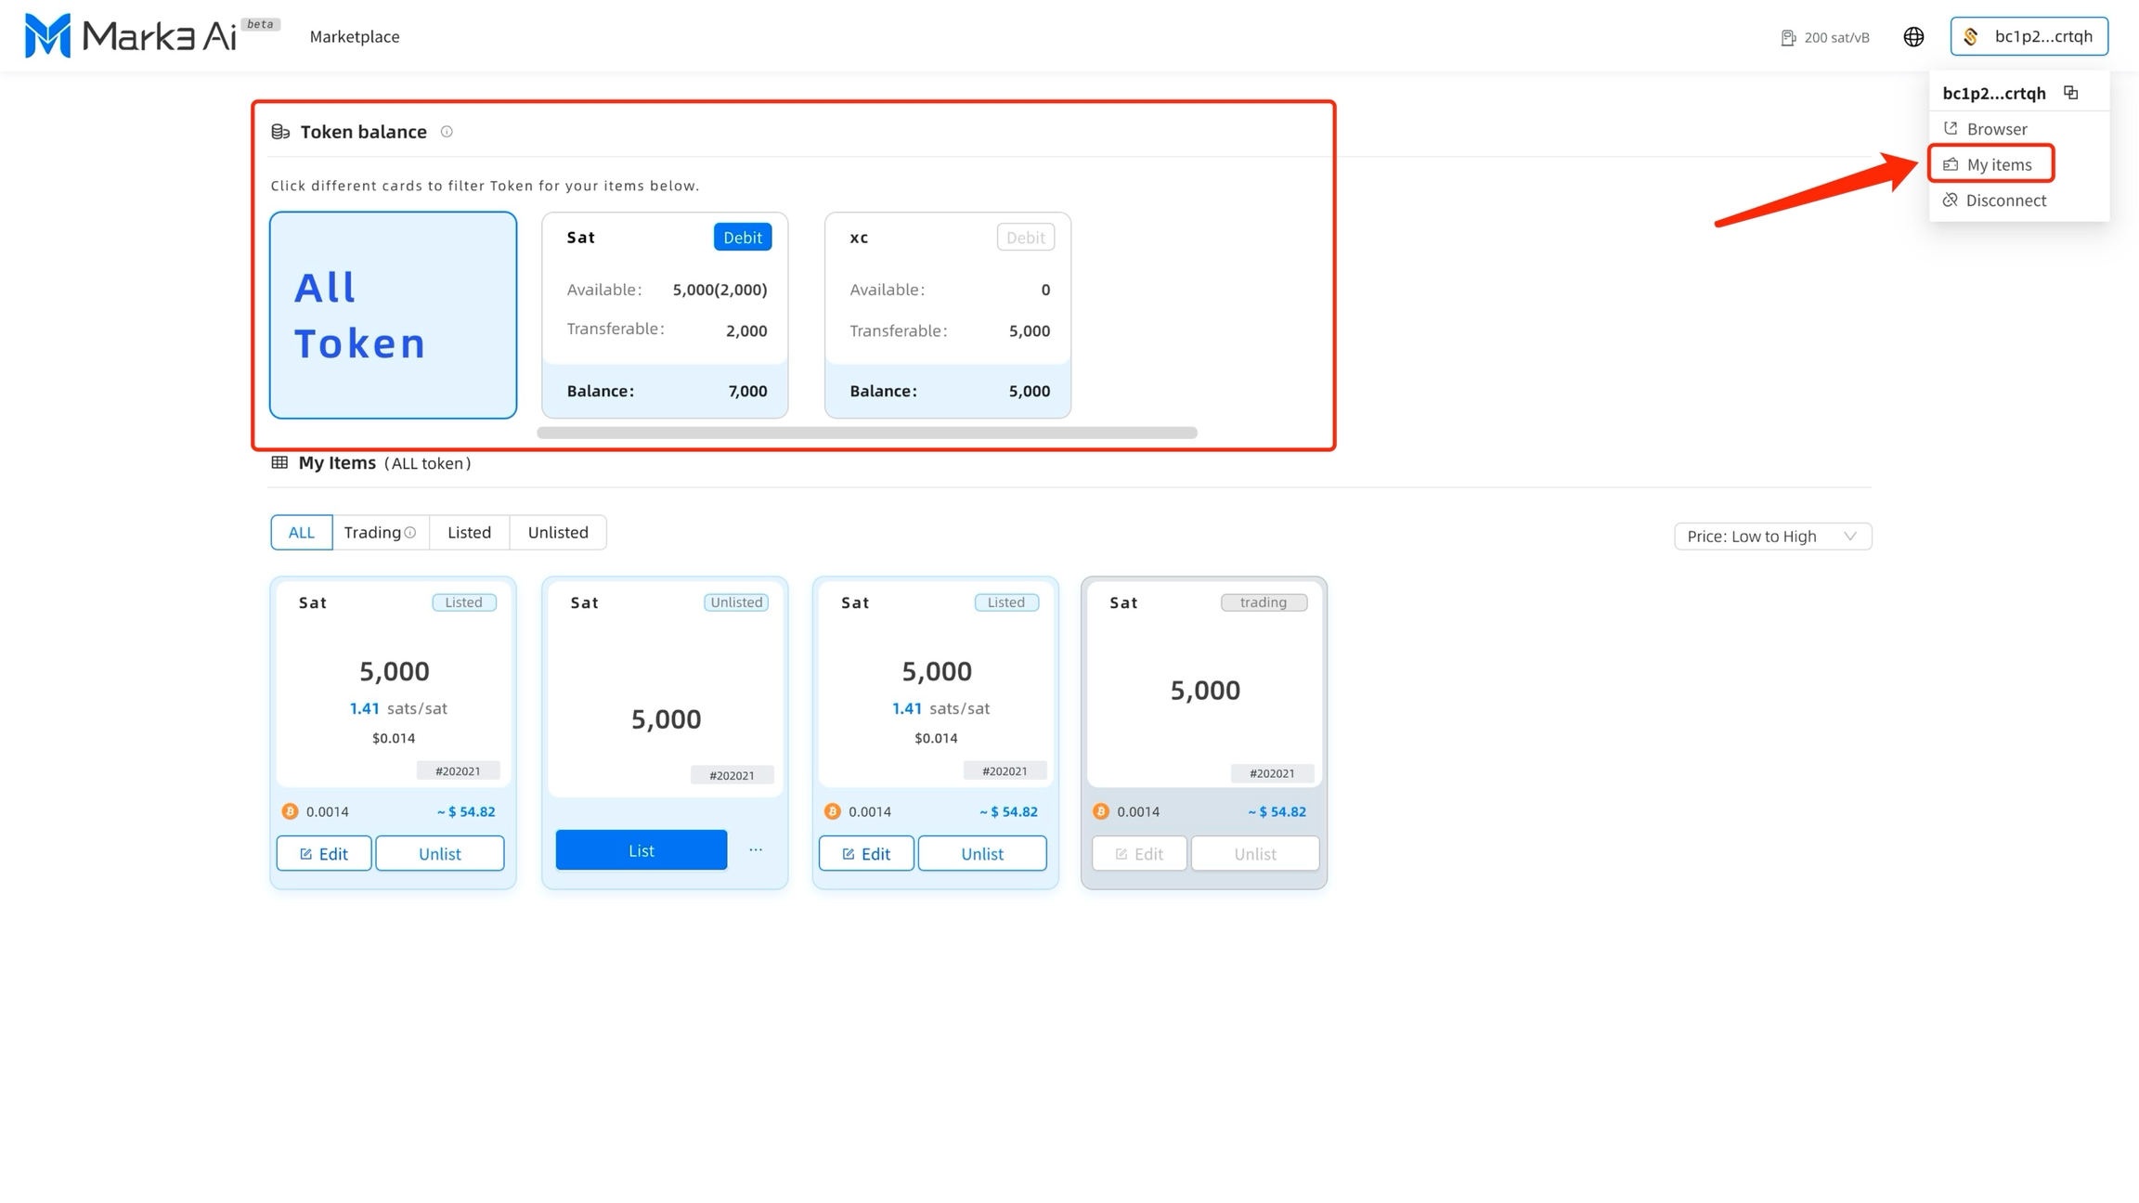Click Trading tab info icon
This screenshot has height=1203, width=2139.
pyautogui.click(x=410, y=533)
